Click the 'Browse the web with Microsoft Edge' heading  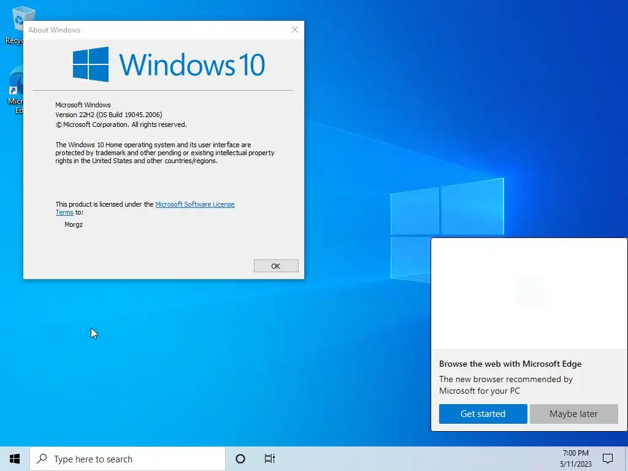[510, 364]
